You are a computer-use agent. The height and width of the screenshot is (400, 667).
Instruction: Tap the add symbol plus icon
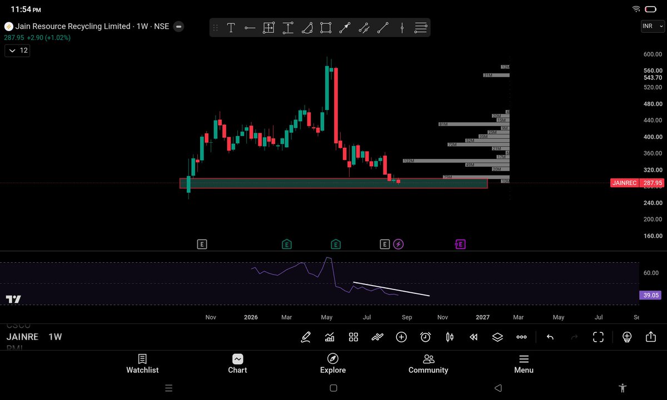401,337
